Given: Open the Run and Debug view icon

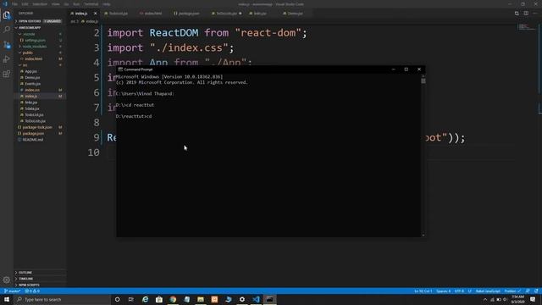Looking at the screenshot, I should click(x=7, y=59).
